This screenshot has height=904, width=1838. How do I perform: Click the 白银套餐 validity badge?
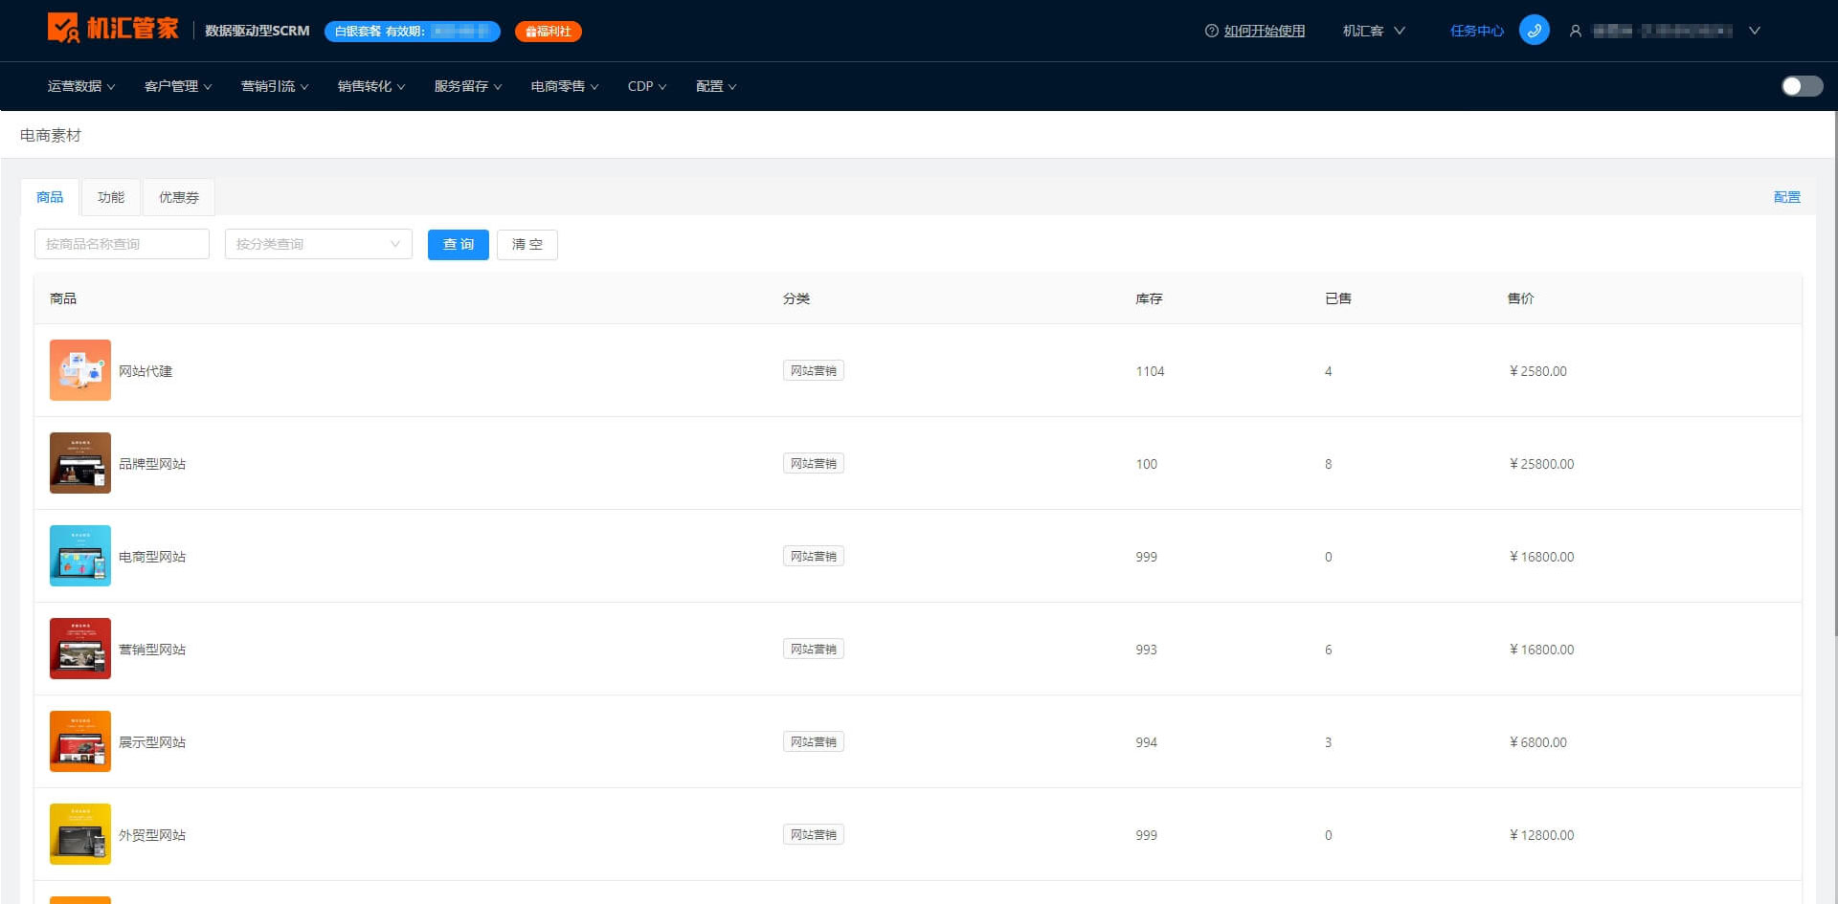[413, 32]
